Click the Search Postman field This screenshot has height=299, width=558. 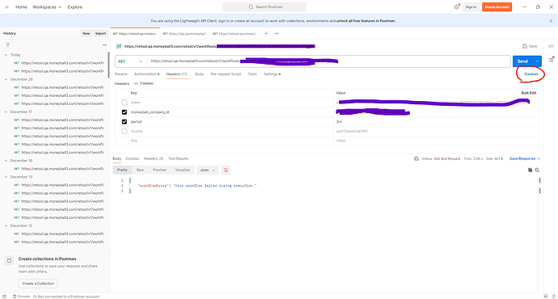pos(264,7)
